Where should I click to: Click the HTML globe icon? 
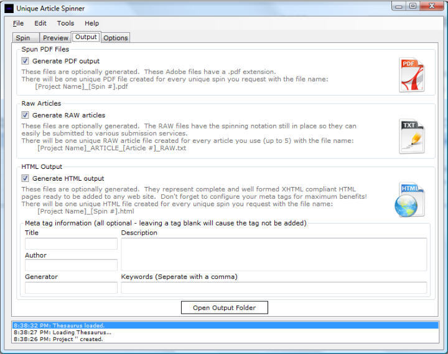point(410,200)
